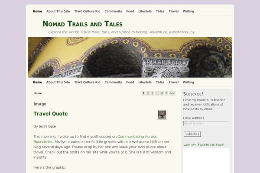Select Tales in the top navigation bar
This screenshot has height=173, width=260.
[160, 11]
